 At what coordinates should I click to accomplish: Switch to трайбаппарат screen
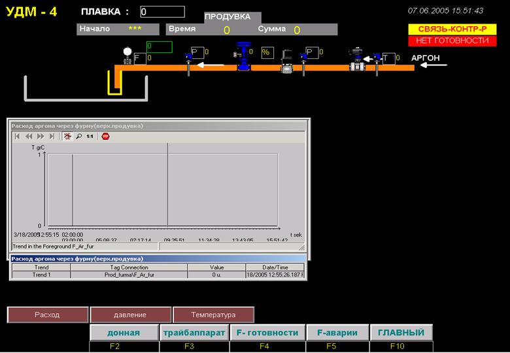pos(194,333)
